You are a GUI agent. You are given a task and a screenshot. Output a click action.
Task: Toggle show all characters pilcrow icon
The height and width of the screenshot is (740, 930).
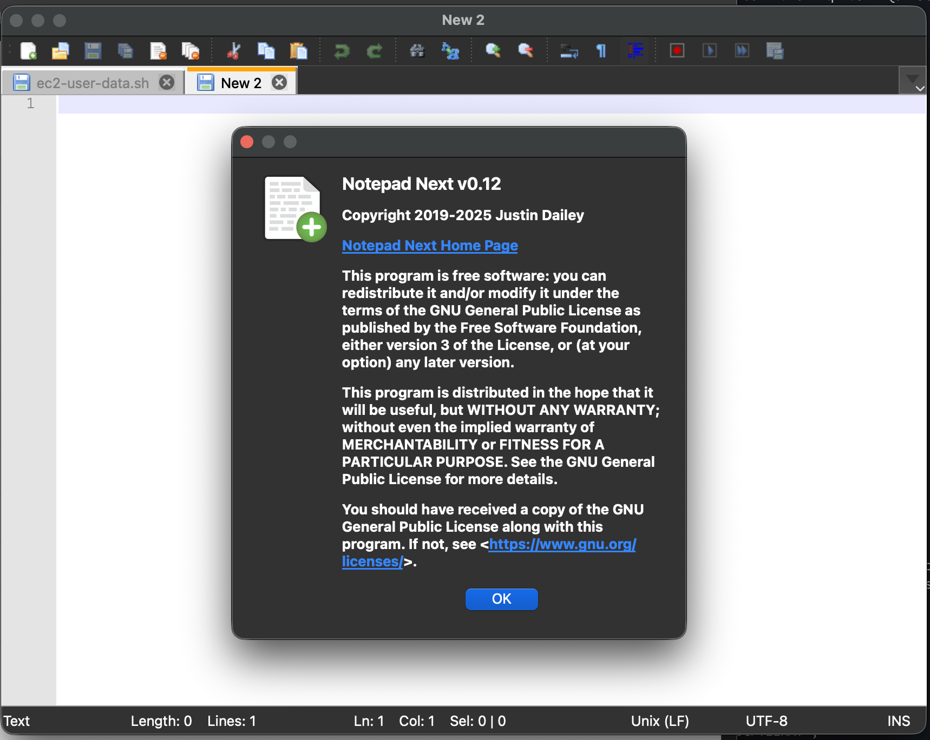[x=601, y=51]
